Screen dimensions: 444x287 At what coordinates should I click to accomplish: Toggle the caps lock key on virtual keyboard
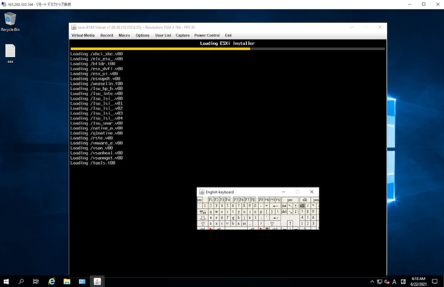[203, 218]
